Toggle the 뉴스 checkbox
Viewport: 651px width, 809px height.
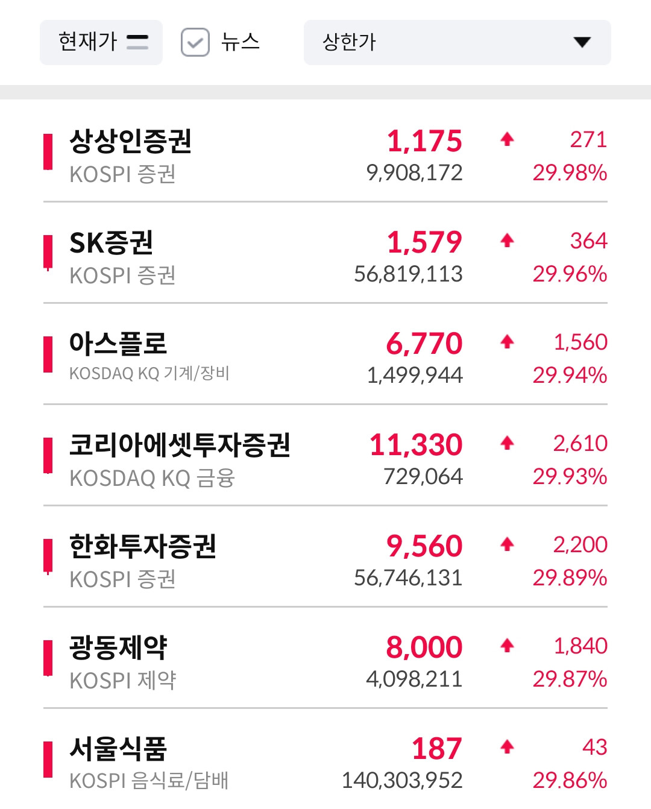coord(195,42)
